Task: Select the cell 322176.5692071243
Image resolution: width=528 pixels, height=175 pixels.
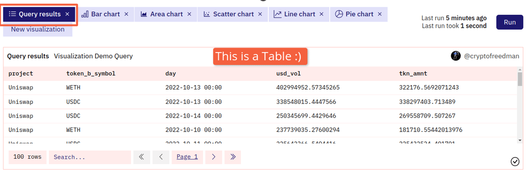Action: click(x=429, y=87)
